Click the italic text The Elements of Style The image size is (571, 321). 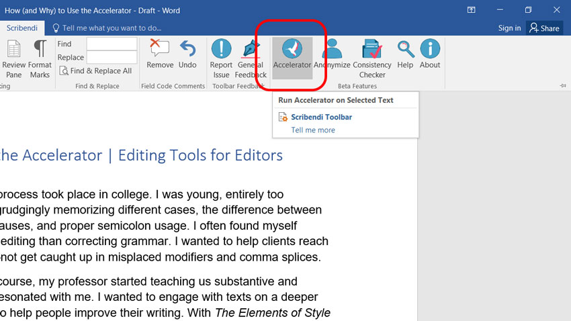[272, 313]
